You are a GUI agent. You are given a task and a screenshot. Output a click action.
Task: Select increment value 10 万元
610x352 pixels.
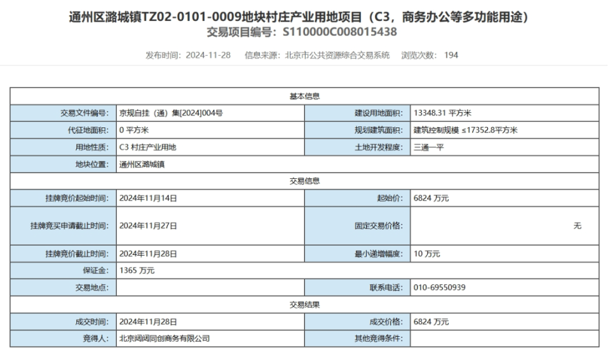click(427, 254)
